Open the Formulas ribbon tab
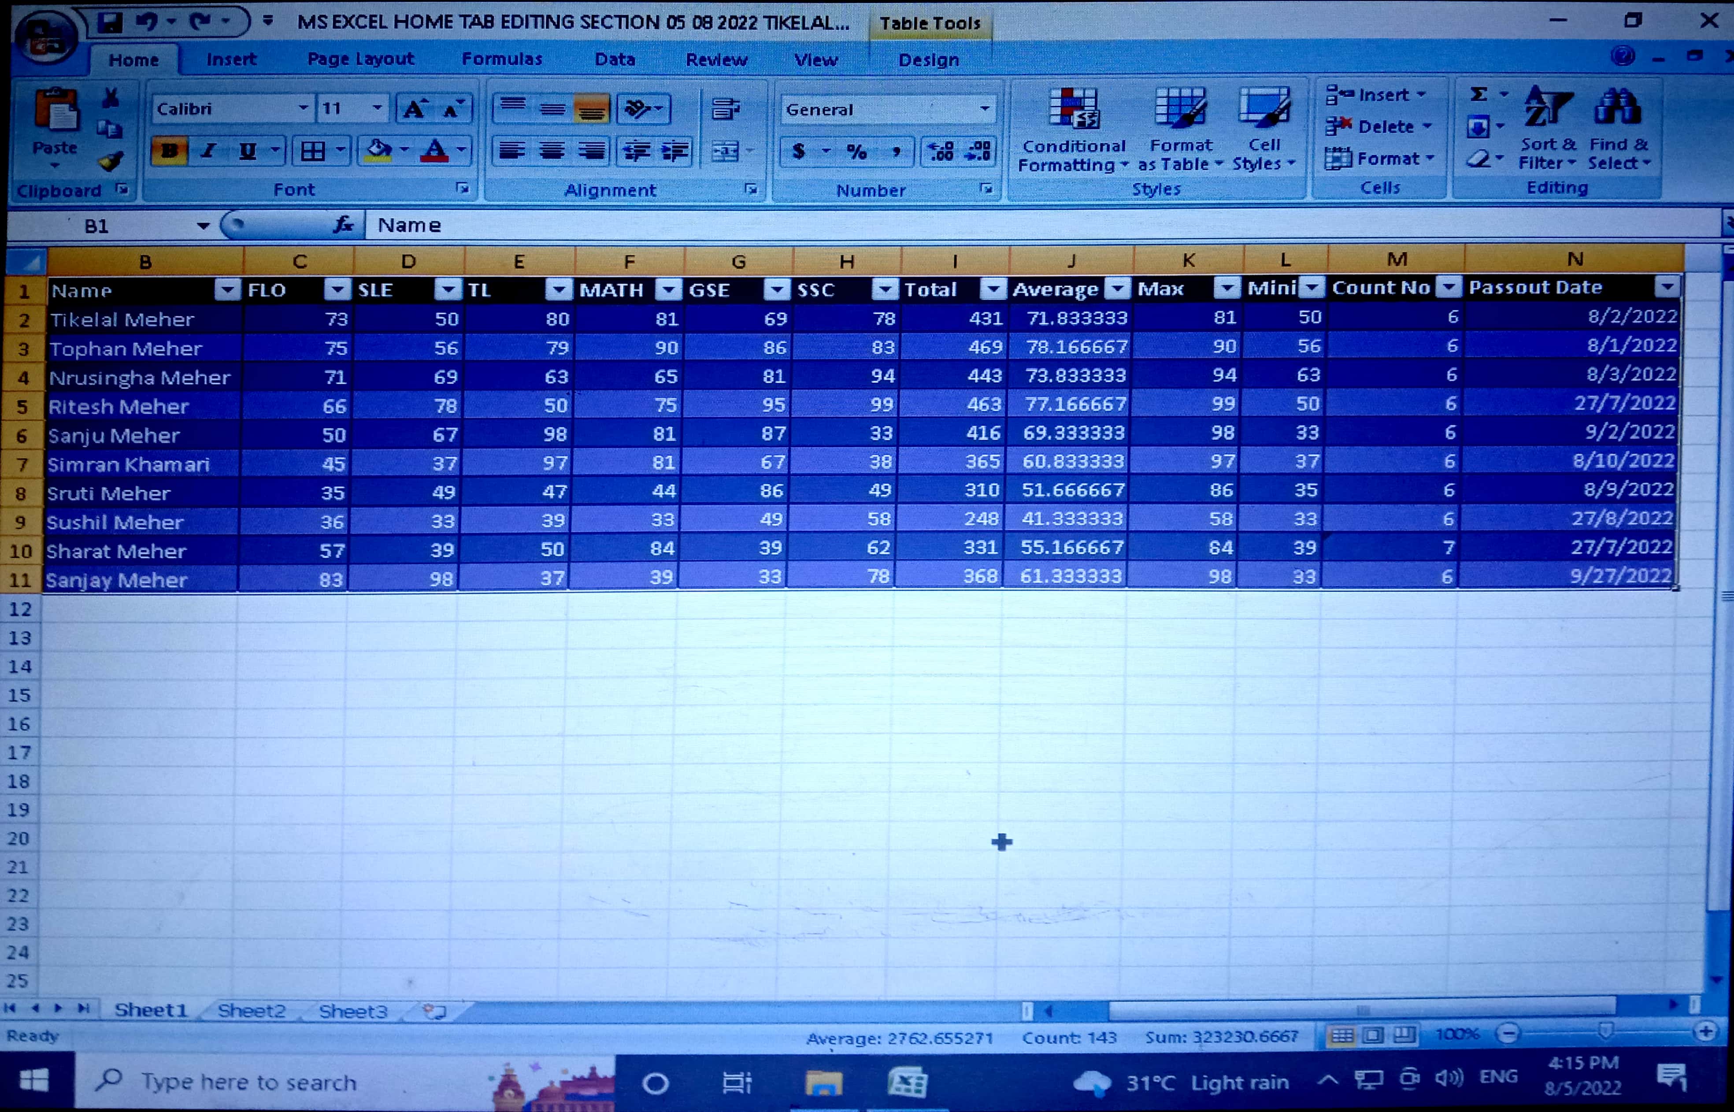Screen dimensions: 1734x1112 pos(502,59)
